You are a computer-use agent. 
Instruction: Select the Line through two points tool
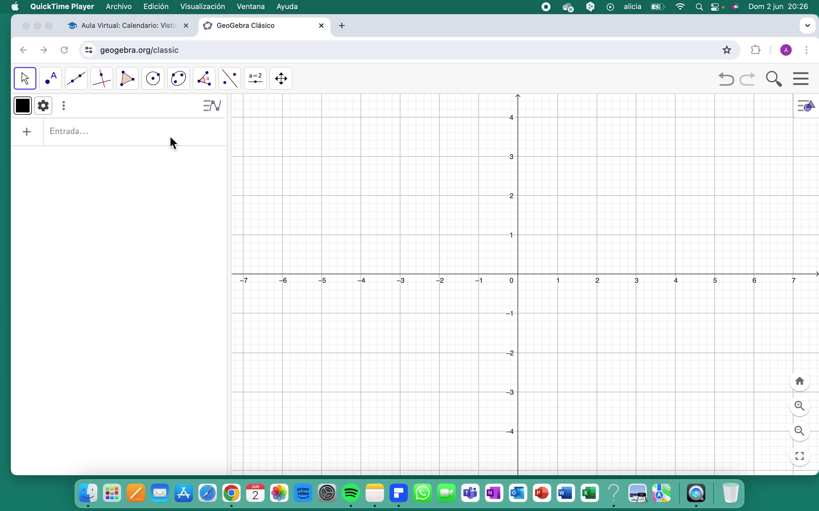(76, 78)
